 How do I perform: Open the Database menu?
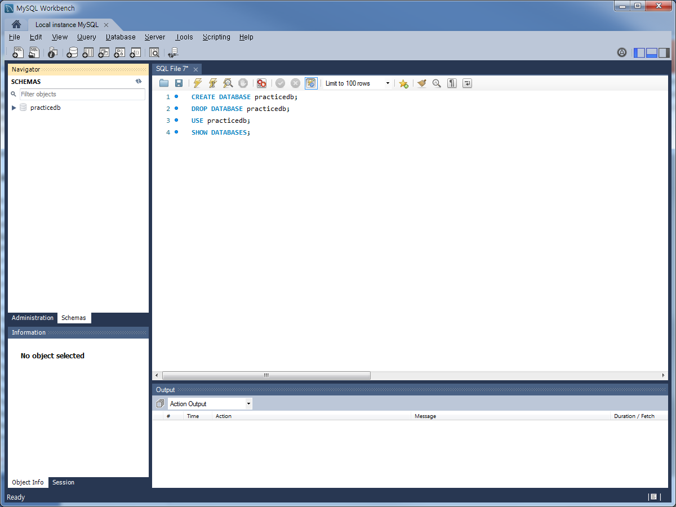pyautogui.click(x=121, y=37)
